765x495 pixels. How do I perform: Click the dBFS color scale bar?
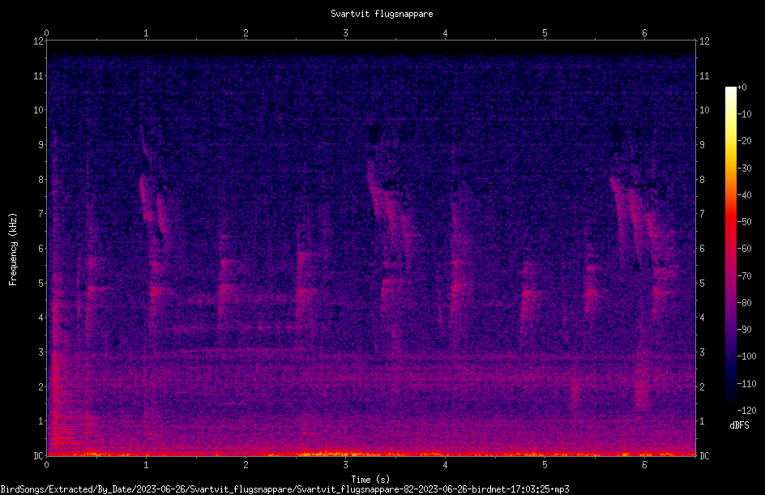(x=730, y=249)
